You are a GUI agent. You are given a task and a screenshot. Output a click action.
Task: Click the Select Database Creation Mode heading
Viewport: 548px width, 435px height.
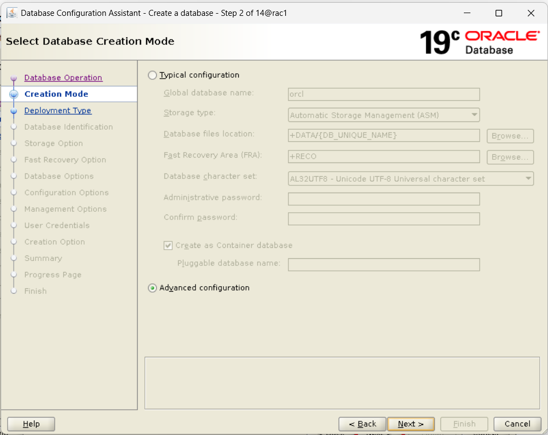[x=90, y=41]
